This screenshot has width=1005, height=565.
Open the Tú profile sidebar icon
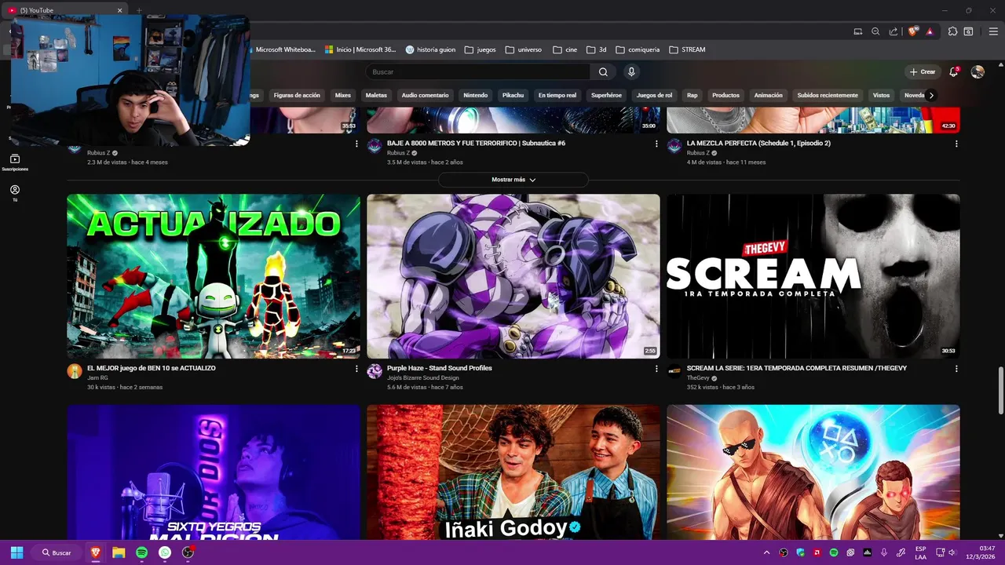pos(15,193)
